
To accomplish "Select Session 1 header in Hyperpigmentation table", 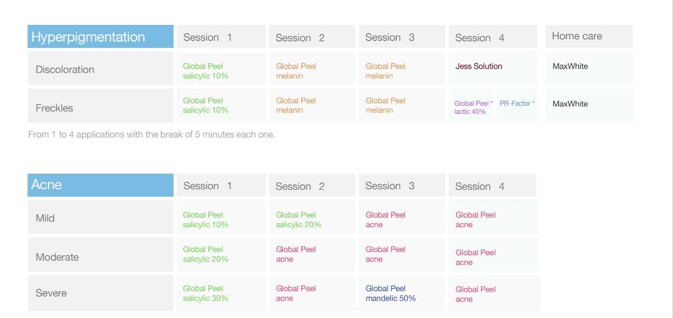I will [x=221, y=37].
